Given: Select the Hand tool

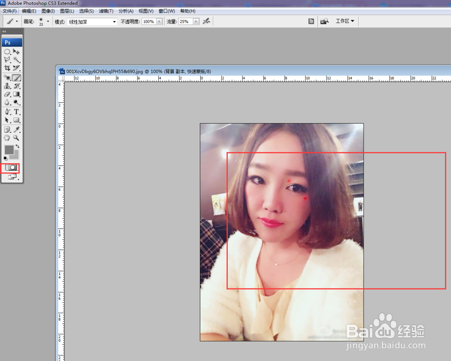Looking at the screenshot, I should (x=7, y=138).
